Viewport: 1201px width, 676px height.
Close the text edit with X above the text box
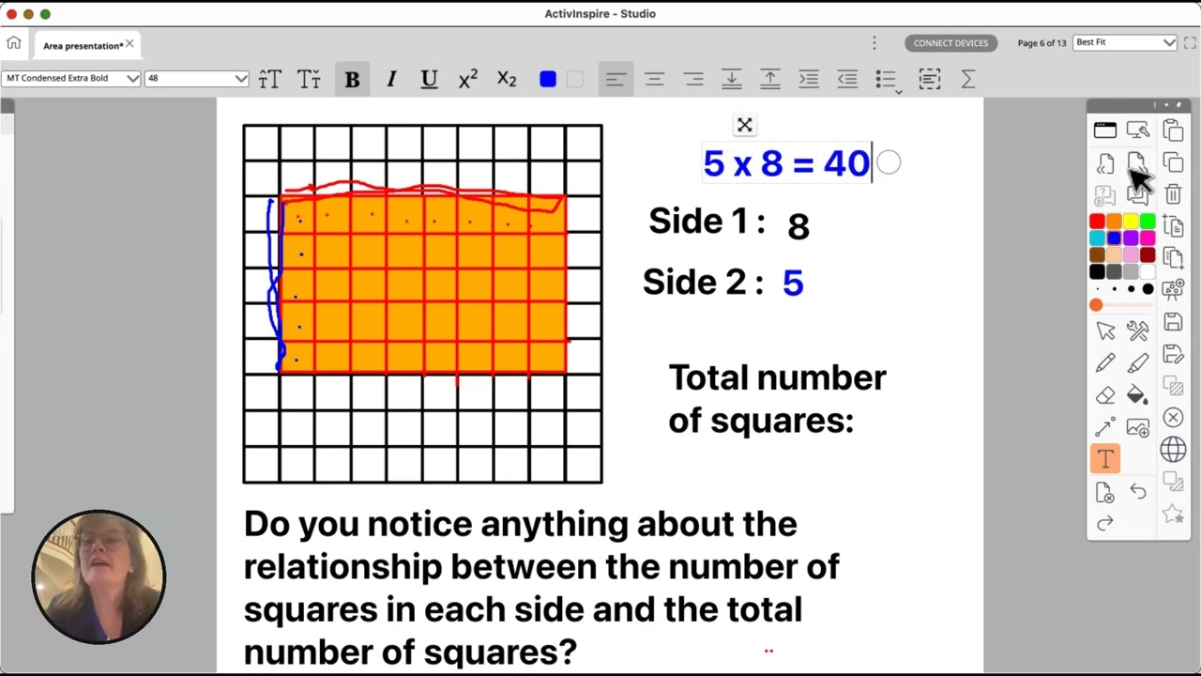click(x=744, y=125)
